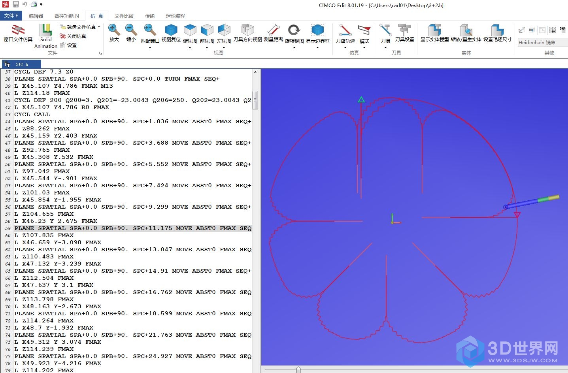Click the 模式 mode icon
568x373 pixels.
point(364,30)
